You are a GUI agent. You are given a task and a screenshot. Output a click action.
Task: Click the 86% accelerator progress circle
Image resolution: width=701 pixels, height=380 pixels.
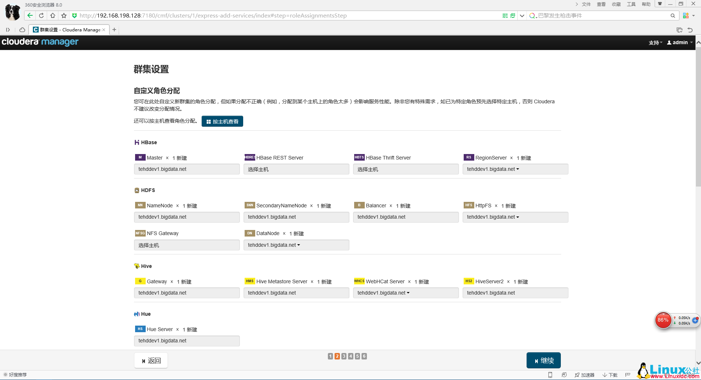tap(663, 320)
